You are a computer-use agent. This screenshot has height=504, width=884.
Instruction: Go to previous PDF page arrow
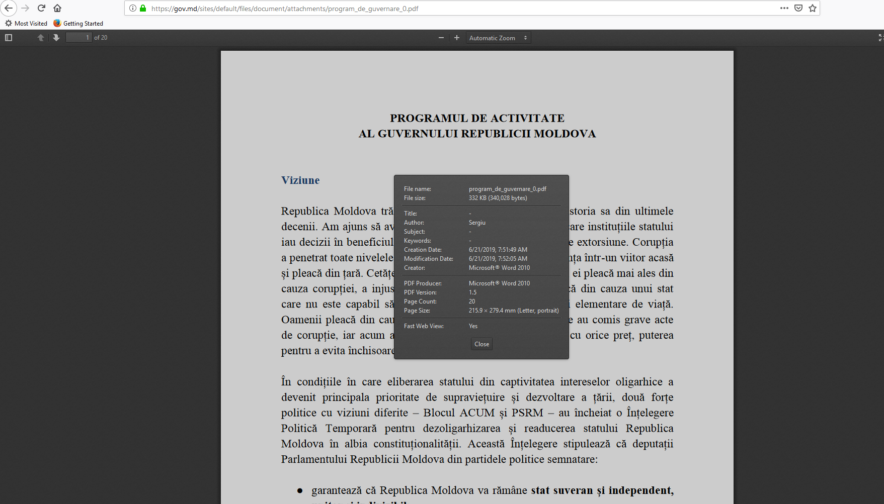coord(41,38)
